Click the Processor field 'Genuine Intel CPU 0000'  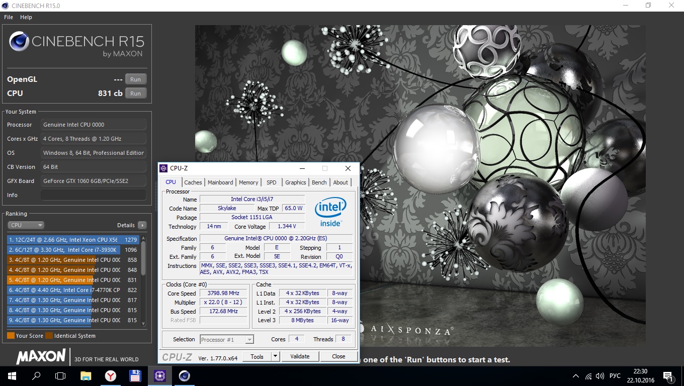tap(94, 125)
